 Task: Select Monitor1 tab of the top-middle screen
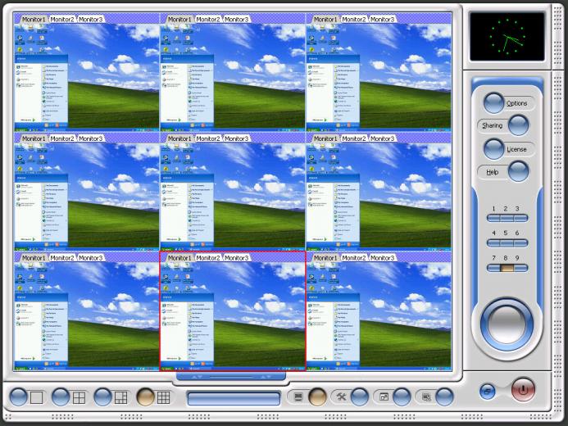click(179, 19)
